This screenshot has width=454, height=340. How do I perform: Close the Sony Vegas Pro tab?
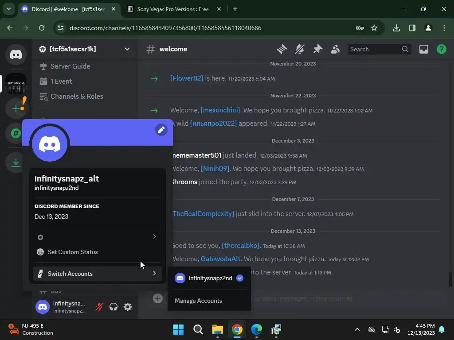point(219,9)
